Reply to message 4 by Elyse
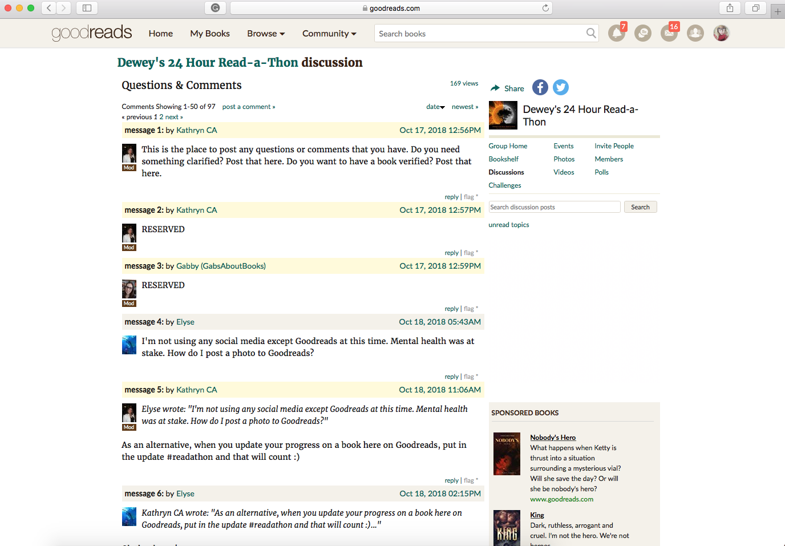This screenshot has width=785, height=546. click(451, 377)
